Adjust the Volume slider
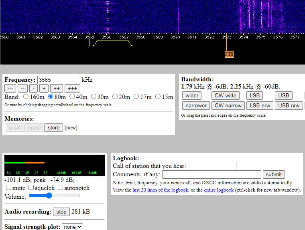The height and width of the screenshot is (230, 305). pos(49,196)
